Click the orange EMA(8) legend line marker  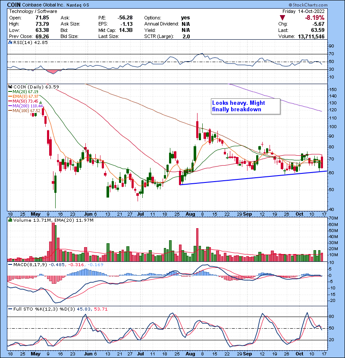(10, 97)
